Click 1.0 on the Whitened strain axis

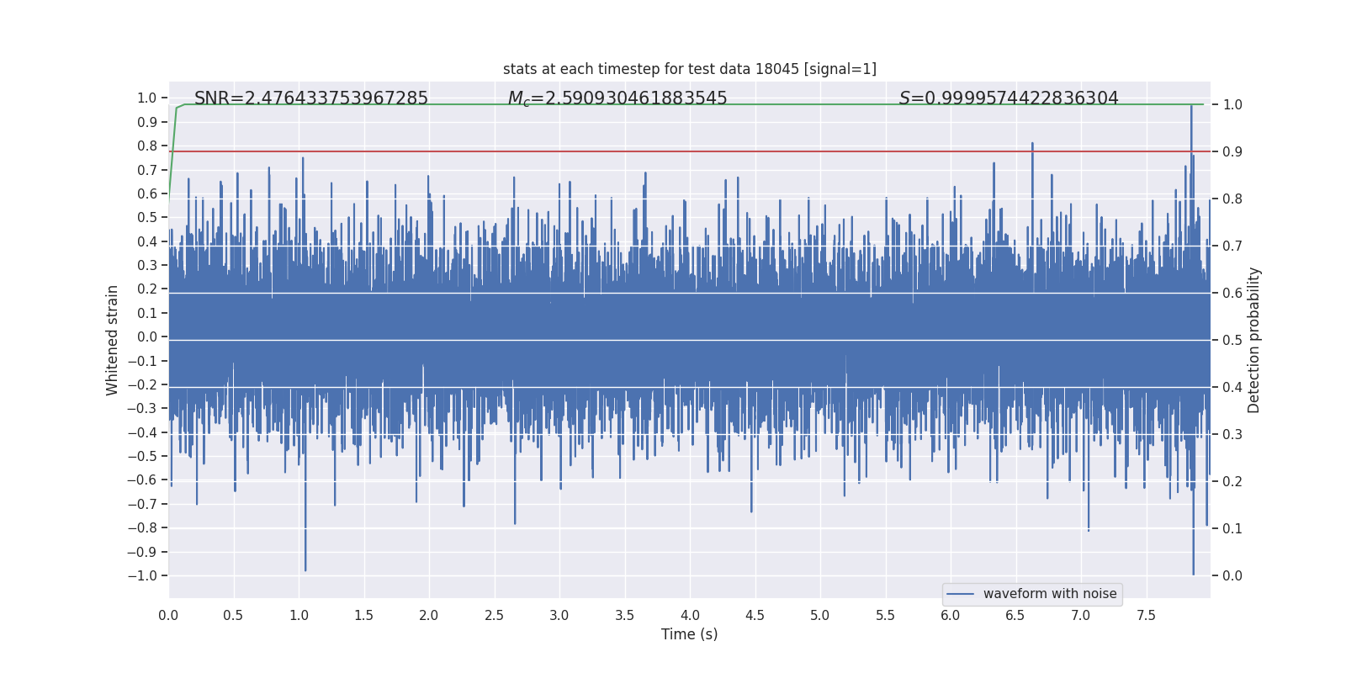[x=147, y=98]
